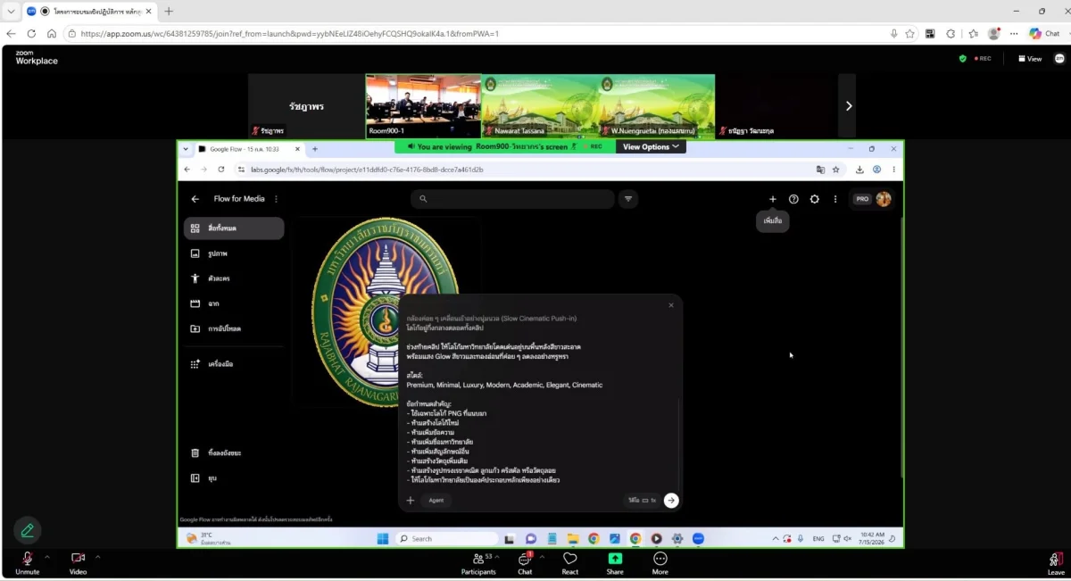Open the View Options dropdown

click(651, 146)
